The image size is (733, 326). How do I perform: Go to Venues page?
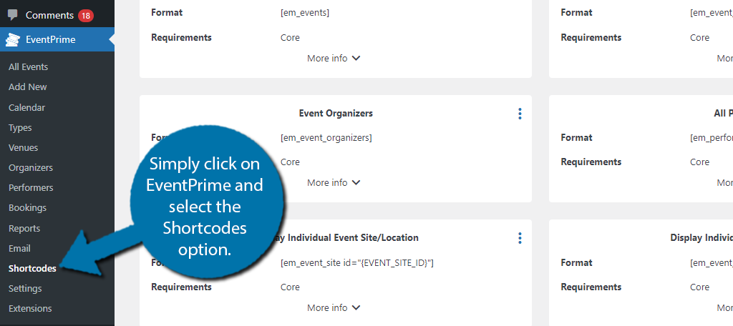pyautogui.click(x=23, y=147)
